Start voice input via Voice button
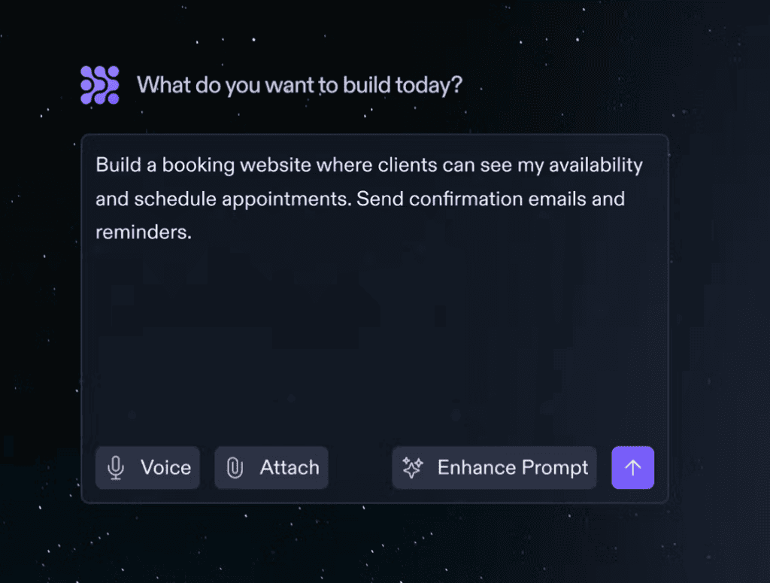The height and width of the screenshot is (583, 770). [x=147, y=468]
